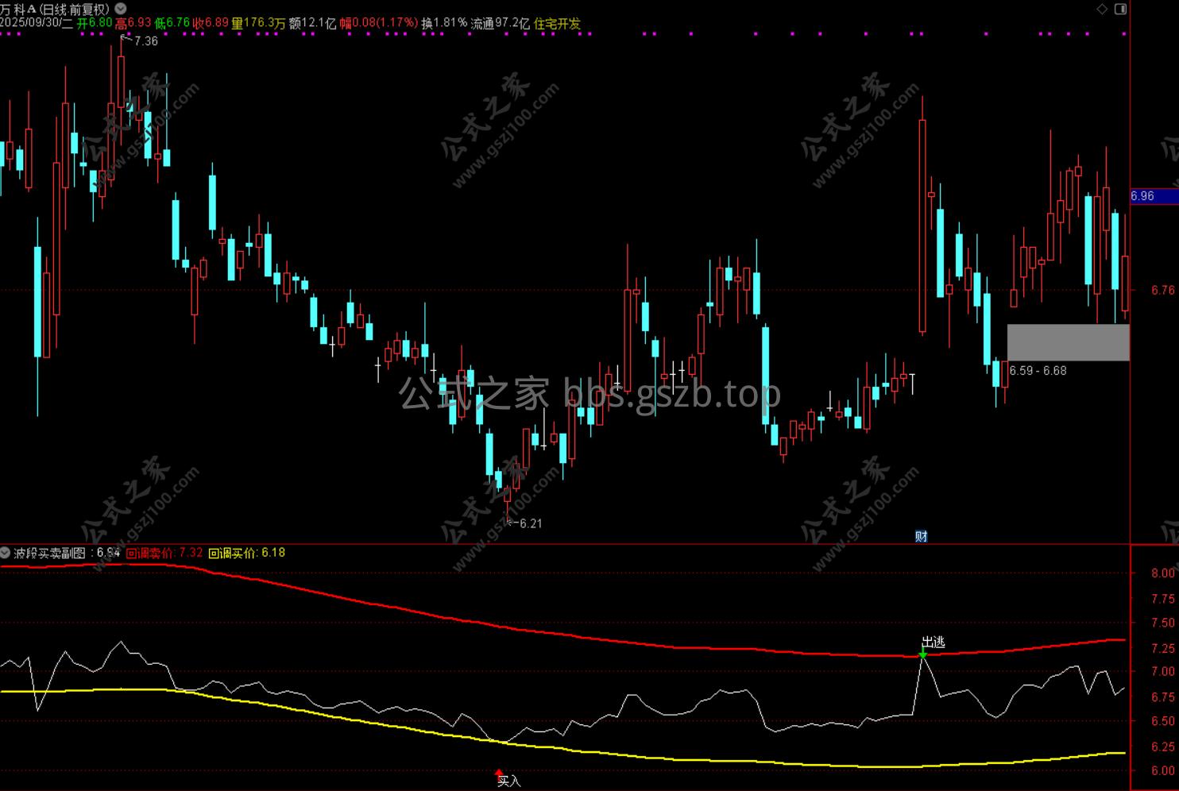The height and width of the screenshot is (791, 1179).
Task: Click the 6.76 label on price axis
Action: pos(1162,291)
